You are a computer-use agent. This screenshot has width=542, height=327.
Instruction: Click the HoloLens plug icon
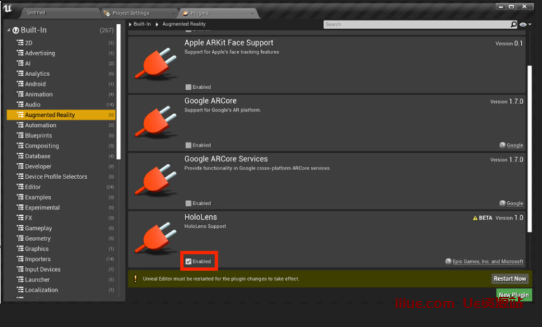coord(156,238)
